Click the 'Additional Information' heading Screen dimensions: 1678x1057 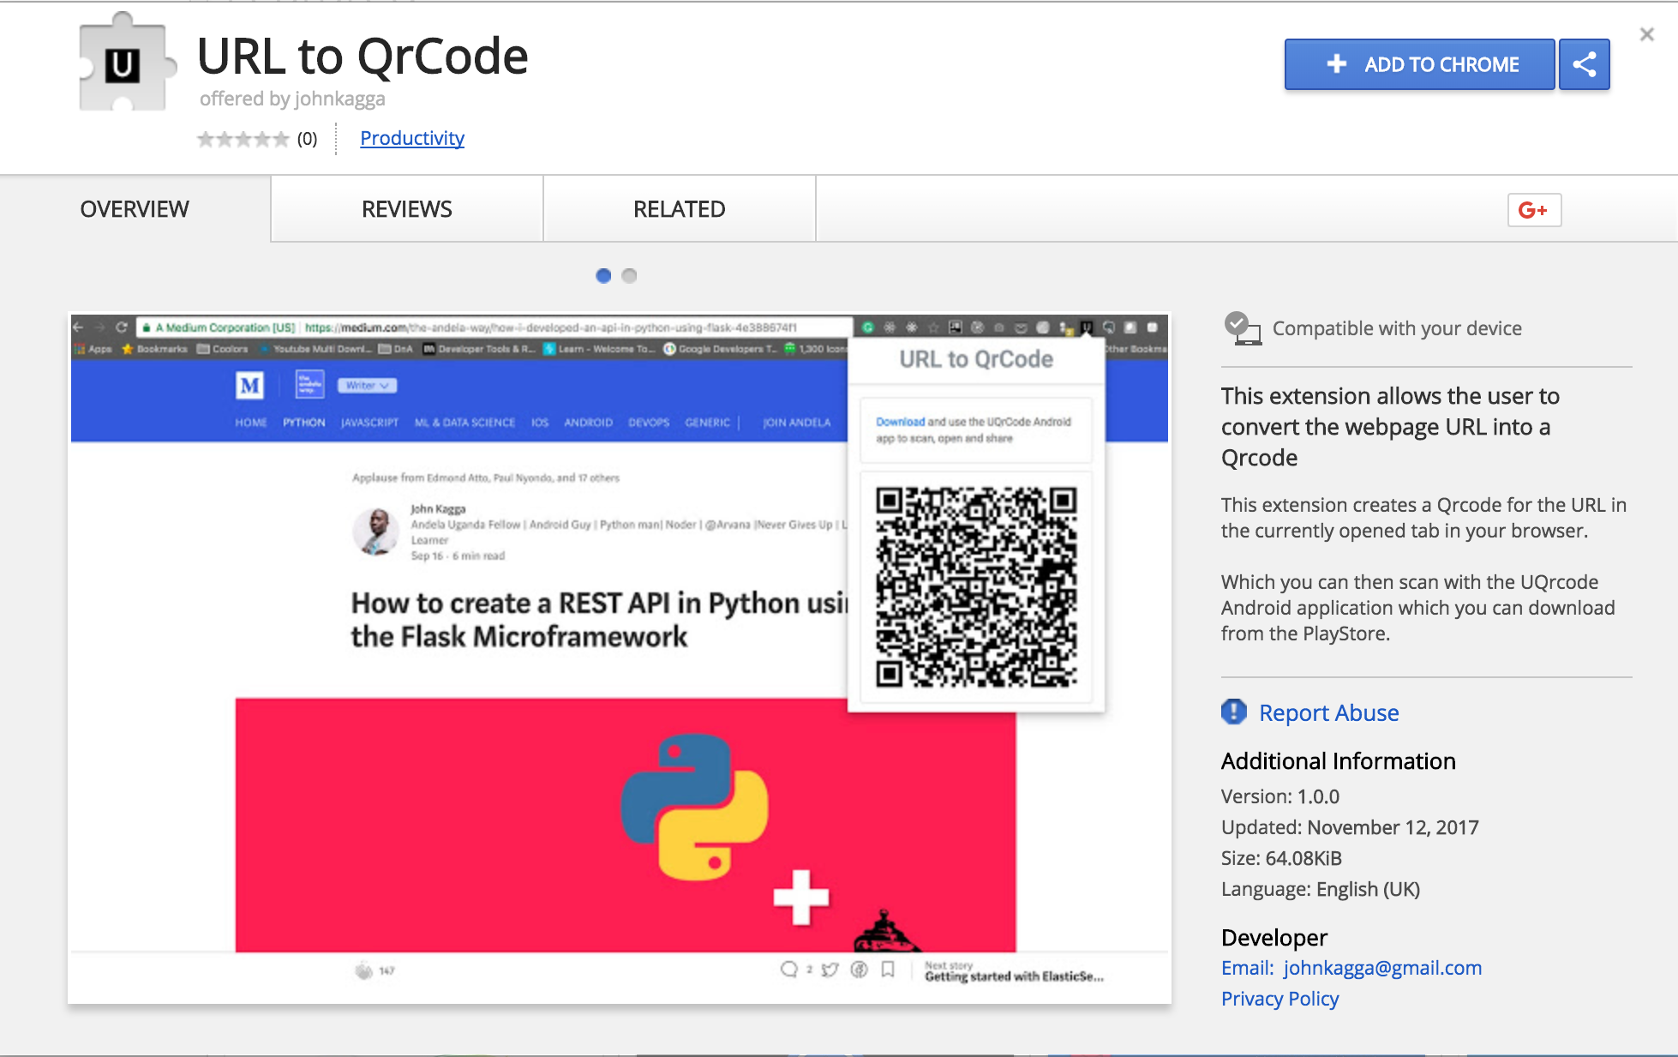point(1338,761)
